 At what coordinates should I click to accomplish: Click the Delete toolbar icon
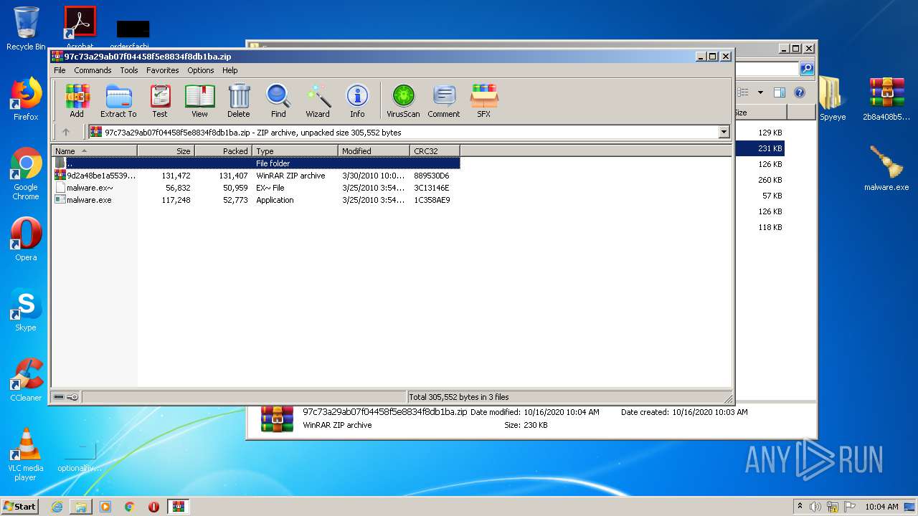pos(239,101)
